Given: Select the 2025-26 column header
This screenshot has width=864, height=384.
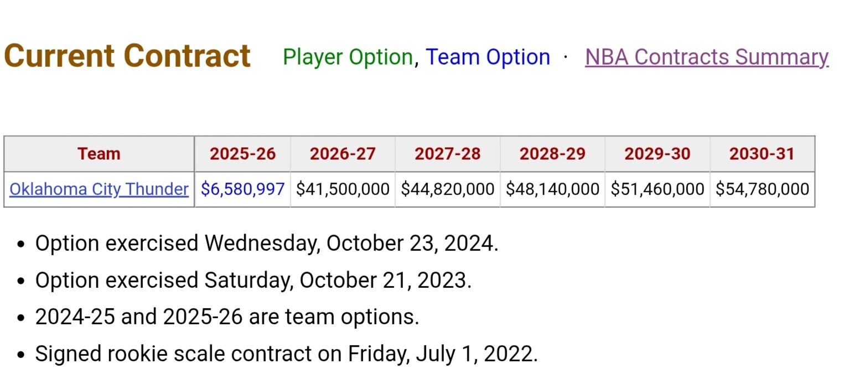Looking at the screenshot, I should click(242, 154).
